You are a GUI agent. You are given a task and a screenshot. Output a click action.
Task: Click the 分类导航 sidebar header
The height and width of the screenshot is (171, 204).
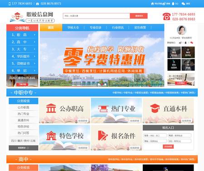click(x=22, y=28)
